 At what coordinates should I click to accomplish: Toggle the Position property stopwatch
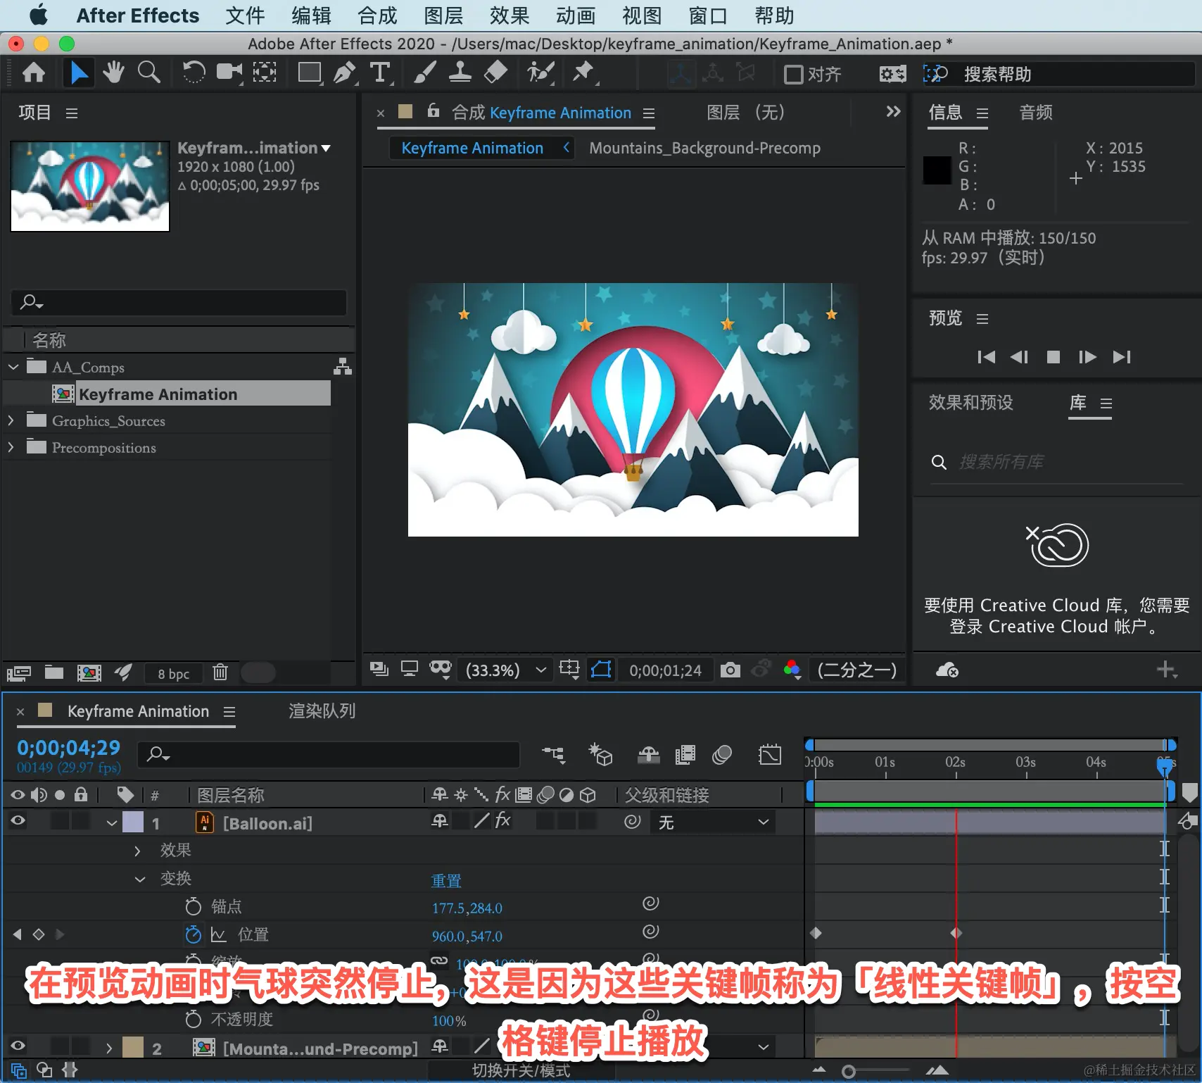[193, 934]
